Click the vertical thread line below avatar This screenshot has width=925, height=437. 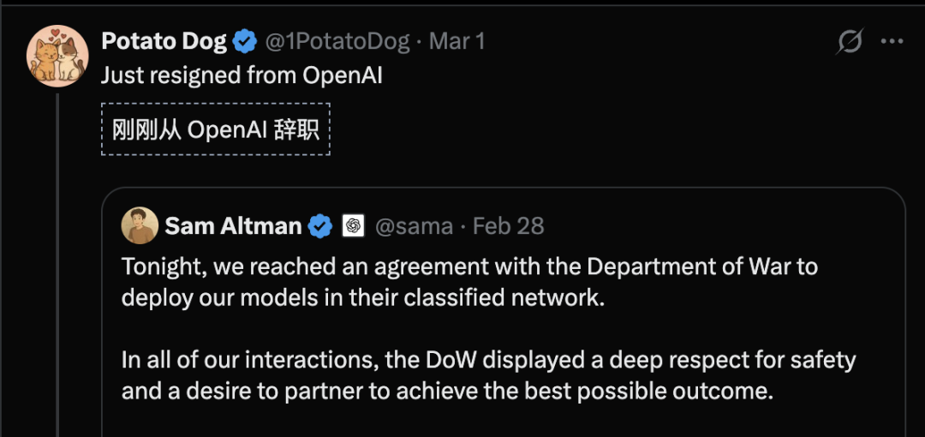57,257
